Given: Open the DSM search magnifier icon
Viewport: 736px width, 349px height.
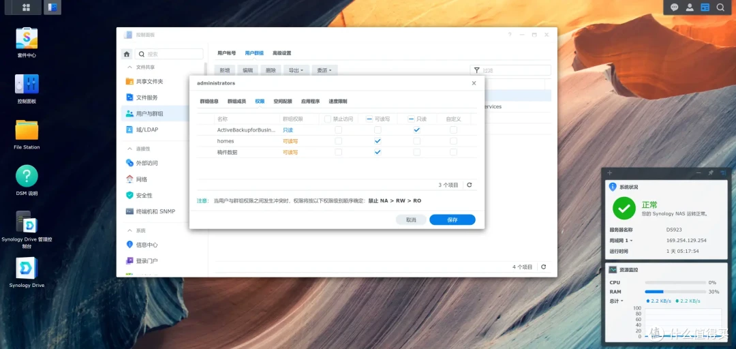Looking at the screenshot, I should pyautogui.click(x=720, y=7).
